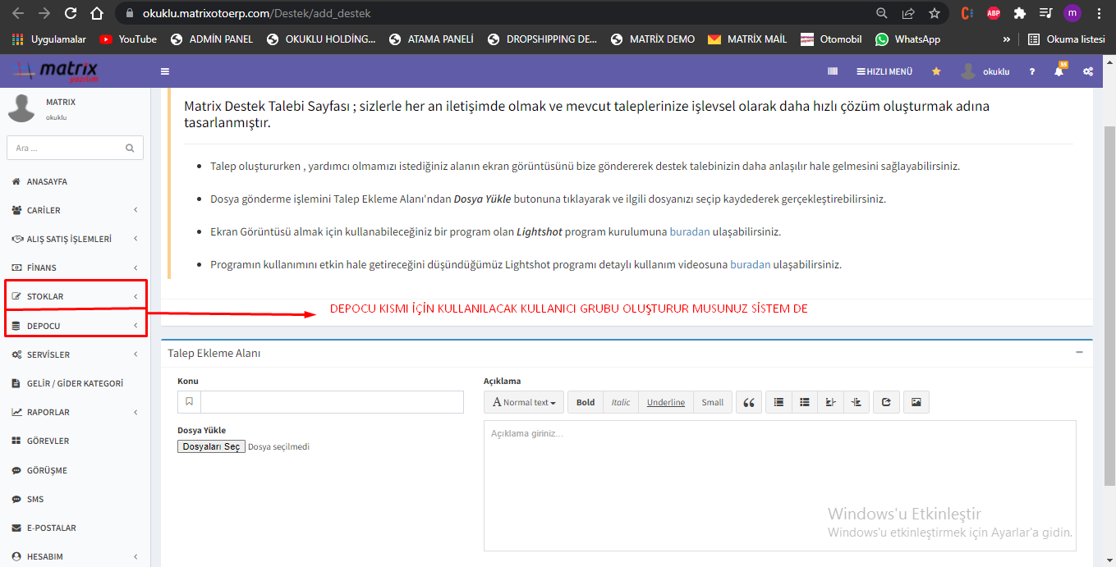
Task: Click the barcode icon in top bar
Action: [x=833, y=71]
